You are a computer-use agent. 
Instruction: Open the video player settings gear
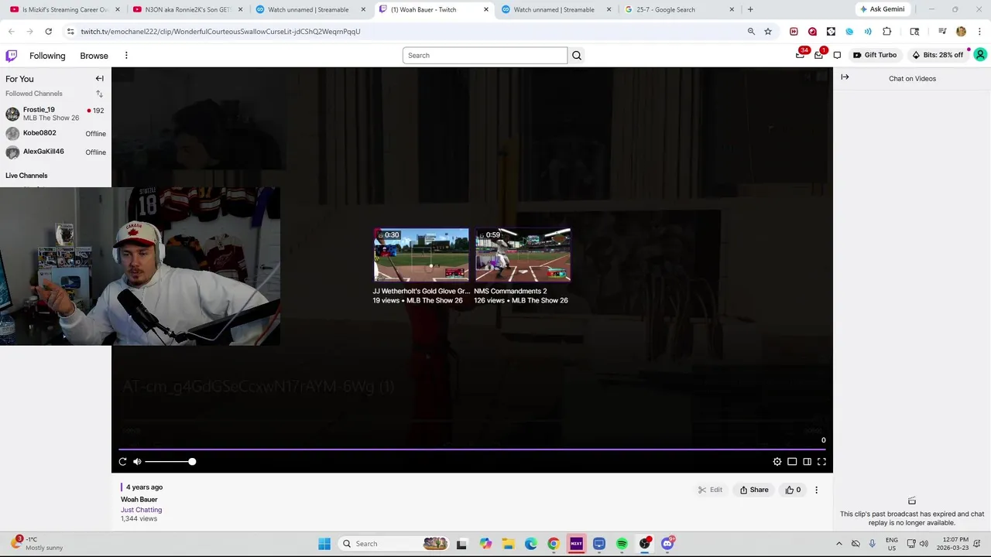(777, 462)
